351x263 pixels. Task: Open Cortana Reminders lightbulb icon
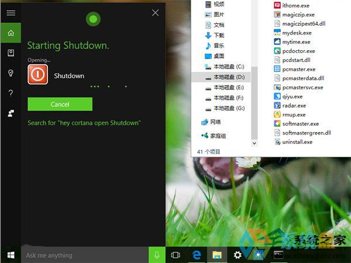click(x=11, y=73)
